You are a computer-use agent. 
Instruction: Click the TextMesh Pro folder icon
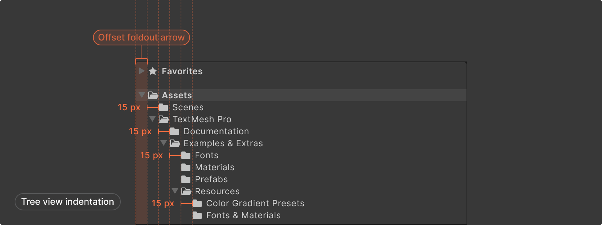click(x=164, y=119)
